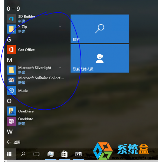The width and height of the screenshot is (158, 162).
Task: Expand the Microsoft Silverlight chevron
Action: click(x=60, y=67)
